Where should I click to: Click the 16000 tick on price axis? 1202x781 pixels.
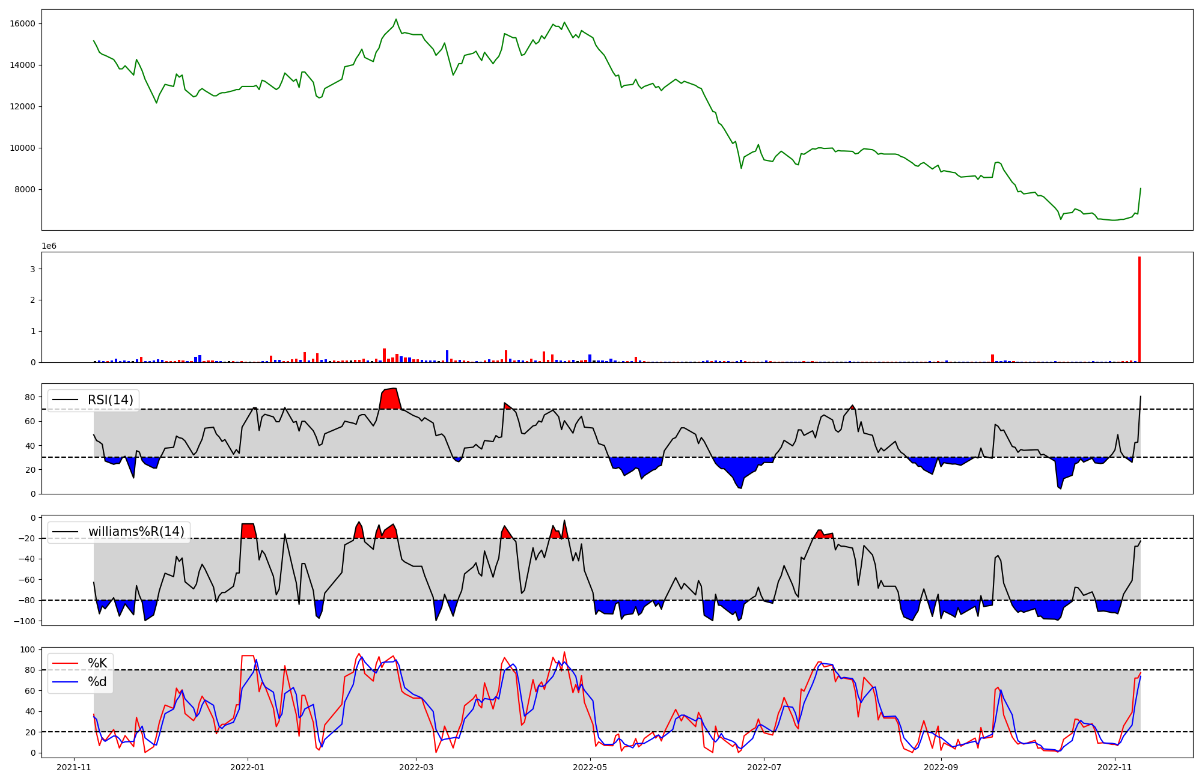tap(23, 23)
